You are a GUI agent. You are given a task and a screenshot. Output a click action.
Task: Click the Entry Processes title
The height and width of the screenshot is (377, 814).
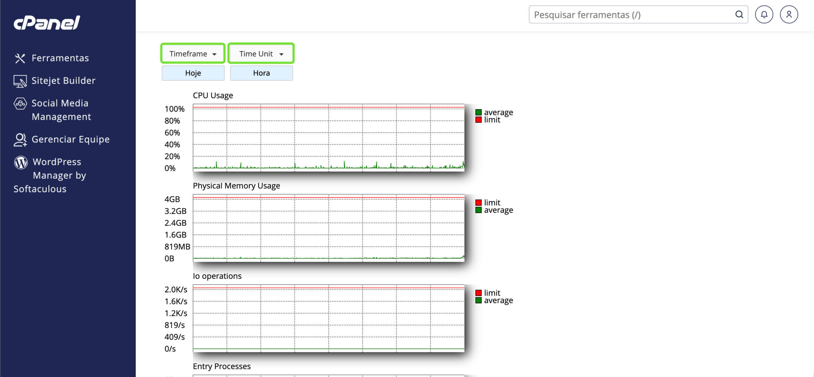[222, 366]
